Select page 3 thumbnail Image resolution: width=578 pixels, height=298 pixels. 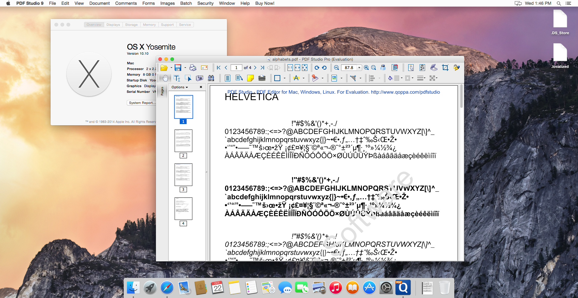pyautogui.click(x=183, y=175)
